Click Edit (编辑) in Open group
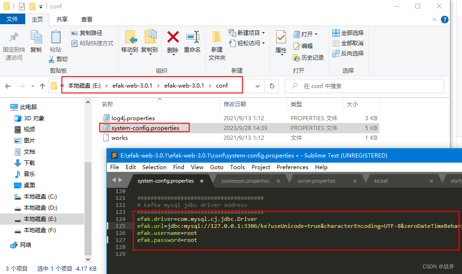The height and width of the screenshot is (274, 462). tap(303, 46)
